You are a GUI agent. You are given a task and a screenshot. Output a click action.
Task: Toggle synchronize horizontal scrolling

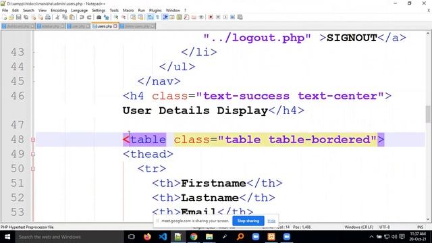point(140,17)
